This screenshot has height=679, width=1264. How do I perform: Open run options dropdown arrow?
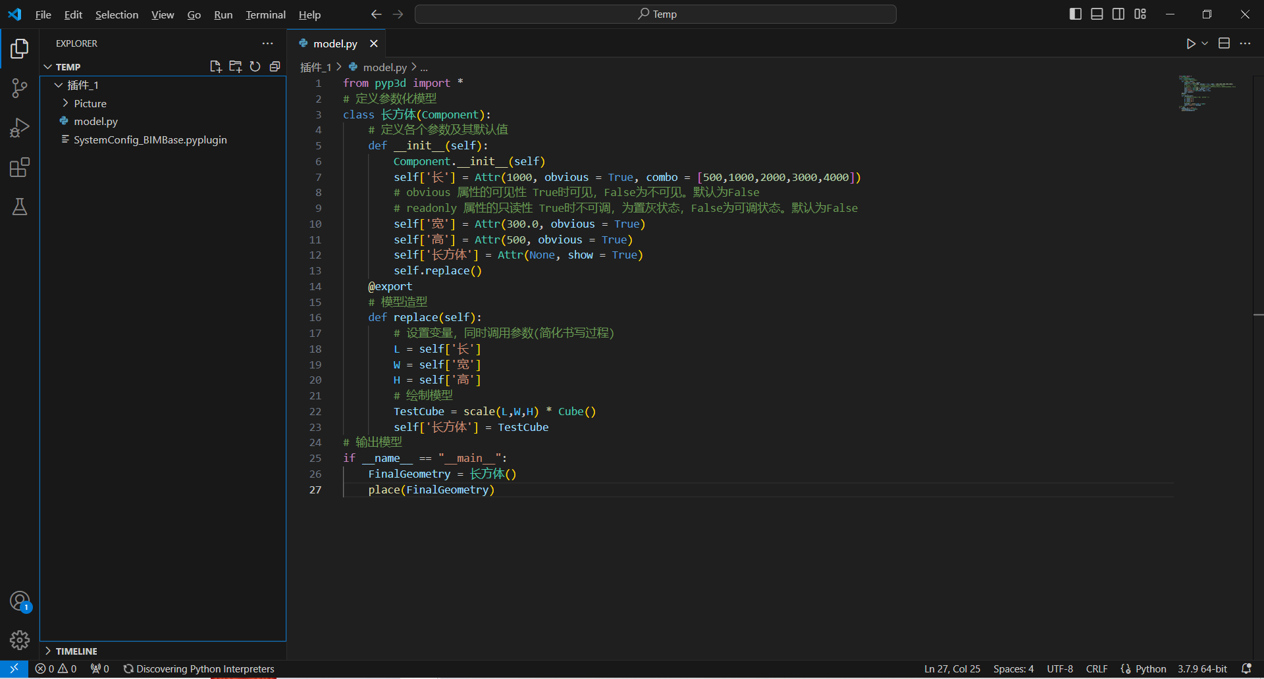(1205, 43)
